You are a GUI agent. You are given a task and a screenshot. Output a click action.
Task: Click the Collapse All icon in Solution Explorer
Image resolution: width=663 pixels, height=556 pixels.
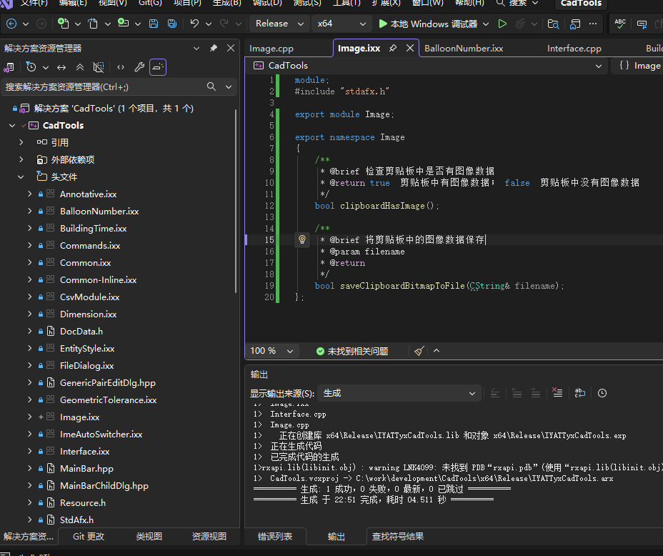[x=80, y=67]
